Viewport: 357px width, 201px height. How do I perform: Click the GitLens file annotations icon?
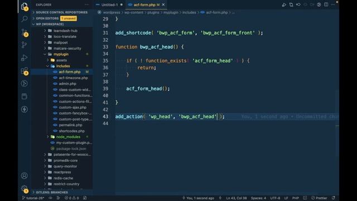319,4
